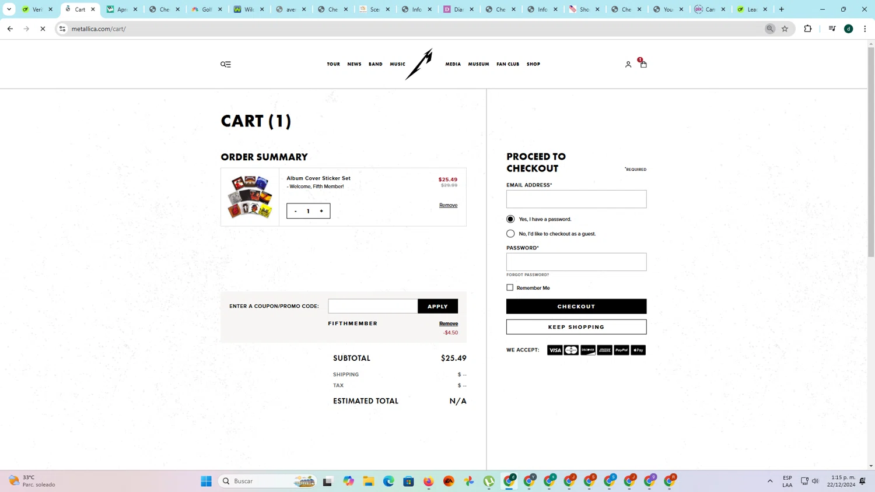
Task: Open the Chrome extensions puzzle icon
Action: tap(808, 29)
